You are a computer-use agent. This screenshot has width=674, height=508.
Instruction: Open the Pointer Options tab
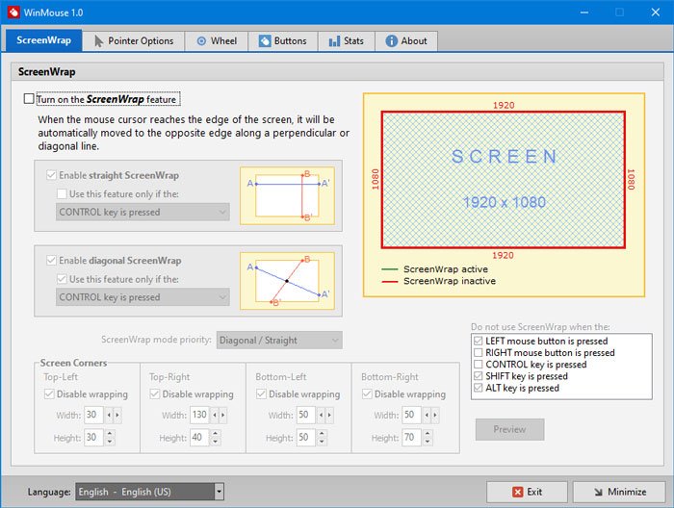pos(134,41)
